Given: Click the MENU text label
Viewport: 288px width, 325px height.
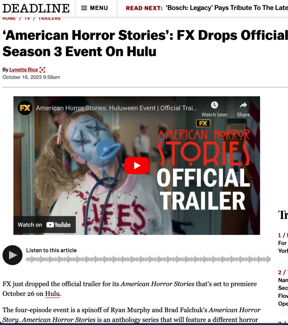Looking at the screenshot, I should tap(99, 8).
